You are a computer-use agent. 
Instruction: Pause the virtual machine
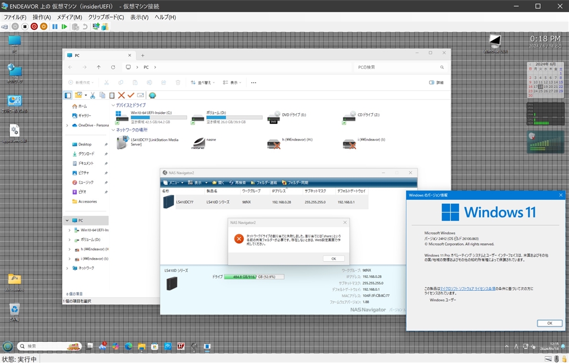pyautogui.click(x=55, y=27)
